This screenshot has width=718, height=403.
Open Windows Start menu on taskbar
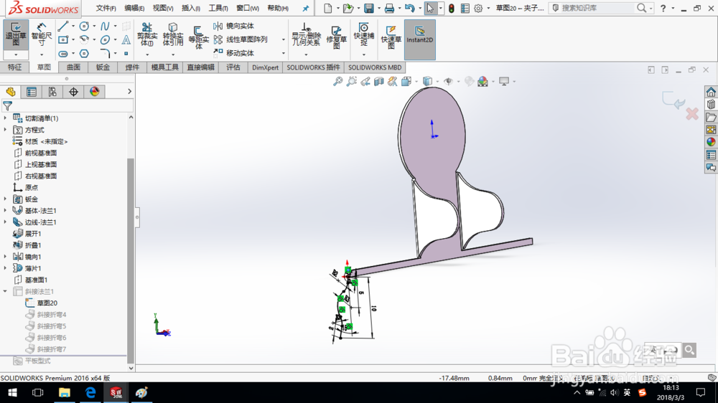pos(12,392)
